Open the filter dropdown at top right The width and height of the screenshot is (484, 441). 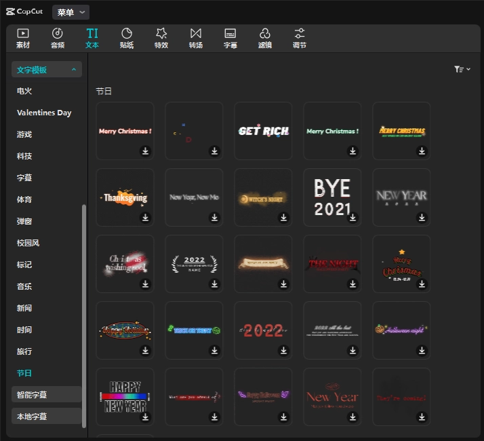click(x=462, y=69)
